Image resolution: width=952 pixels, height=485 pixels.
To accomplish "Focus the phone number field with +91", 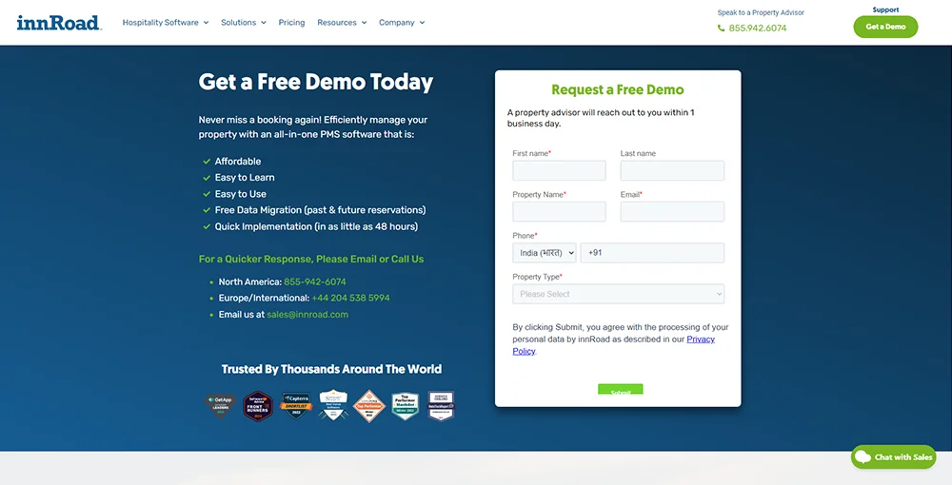I will pyautogui.click(x=652, y=253).
